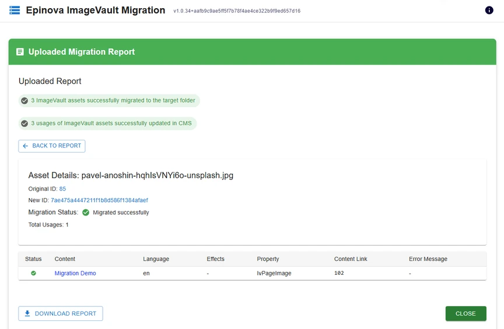Viewport: 504px width, 329px height.
Task: Click the Property column header
Action: pos(268,259)
